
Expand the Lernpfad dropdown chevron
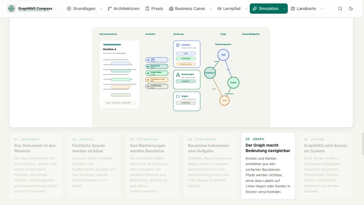pyautogui.click(x=246, y=9)
